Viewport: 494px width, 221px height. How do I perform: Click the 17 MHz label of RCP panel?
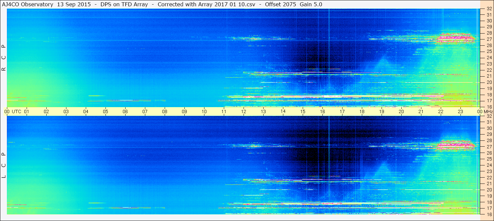[489, 101]
